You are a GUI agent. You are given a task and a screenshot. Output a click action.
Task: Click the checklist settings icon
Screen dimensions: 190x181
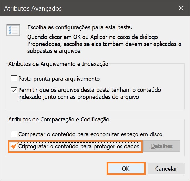(13, 30)
